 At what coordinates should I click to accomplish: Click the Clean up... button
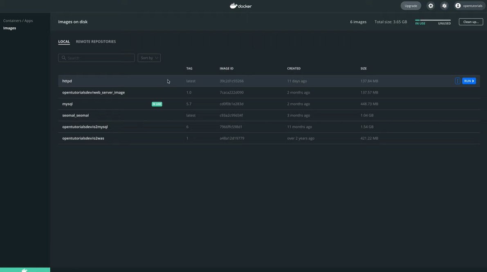click(471, 22)
